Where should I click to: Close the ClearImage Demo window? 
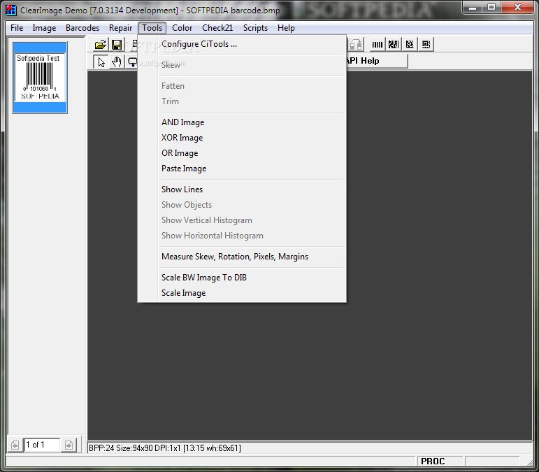[x=517, y=7]
